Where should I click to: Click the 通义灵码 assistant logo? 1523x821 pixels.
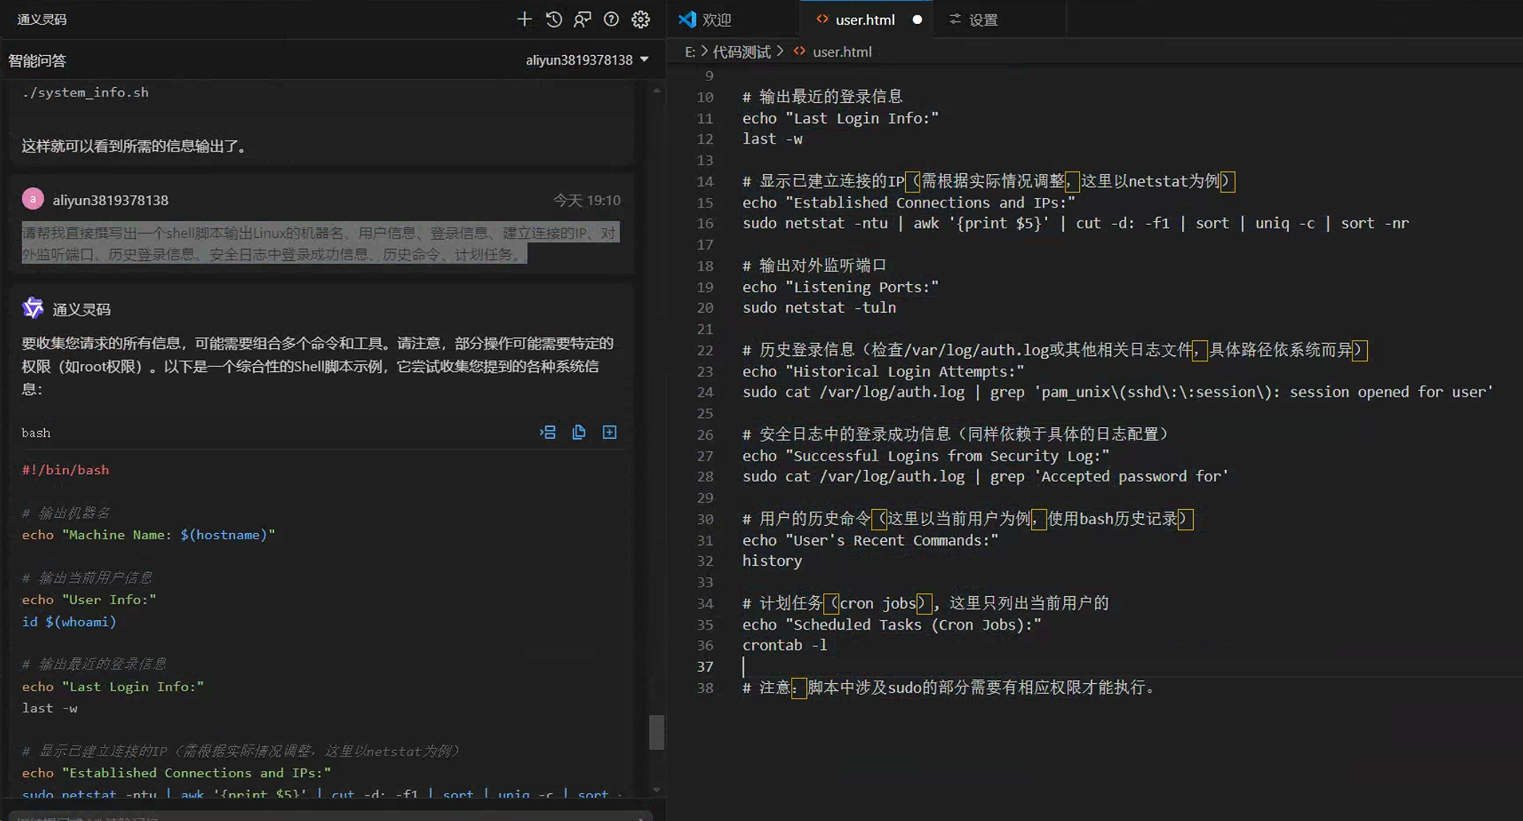click(33, 308)
